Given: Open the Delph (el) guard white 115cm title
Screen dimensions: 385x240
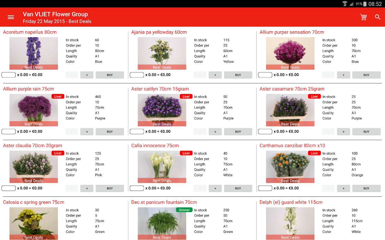Looking at the screenshot, I should 291,202.
